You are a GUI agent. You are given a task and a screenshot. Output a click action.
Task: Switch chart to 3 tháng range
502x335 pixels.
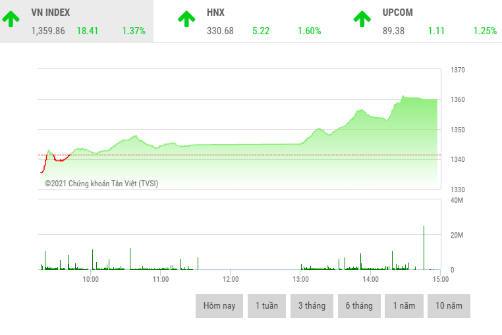312,306
